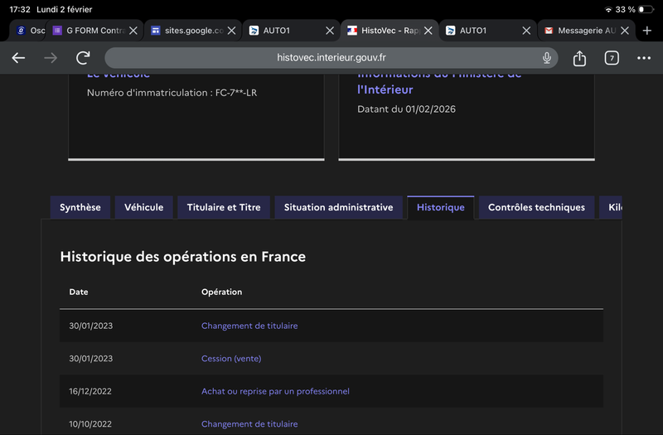The width and height of the screenshot is (663, 435).
Task: Reload the page with the refresh icon
Action: [x=83, y=58]
